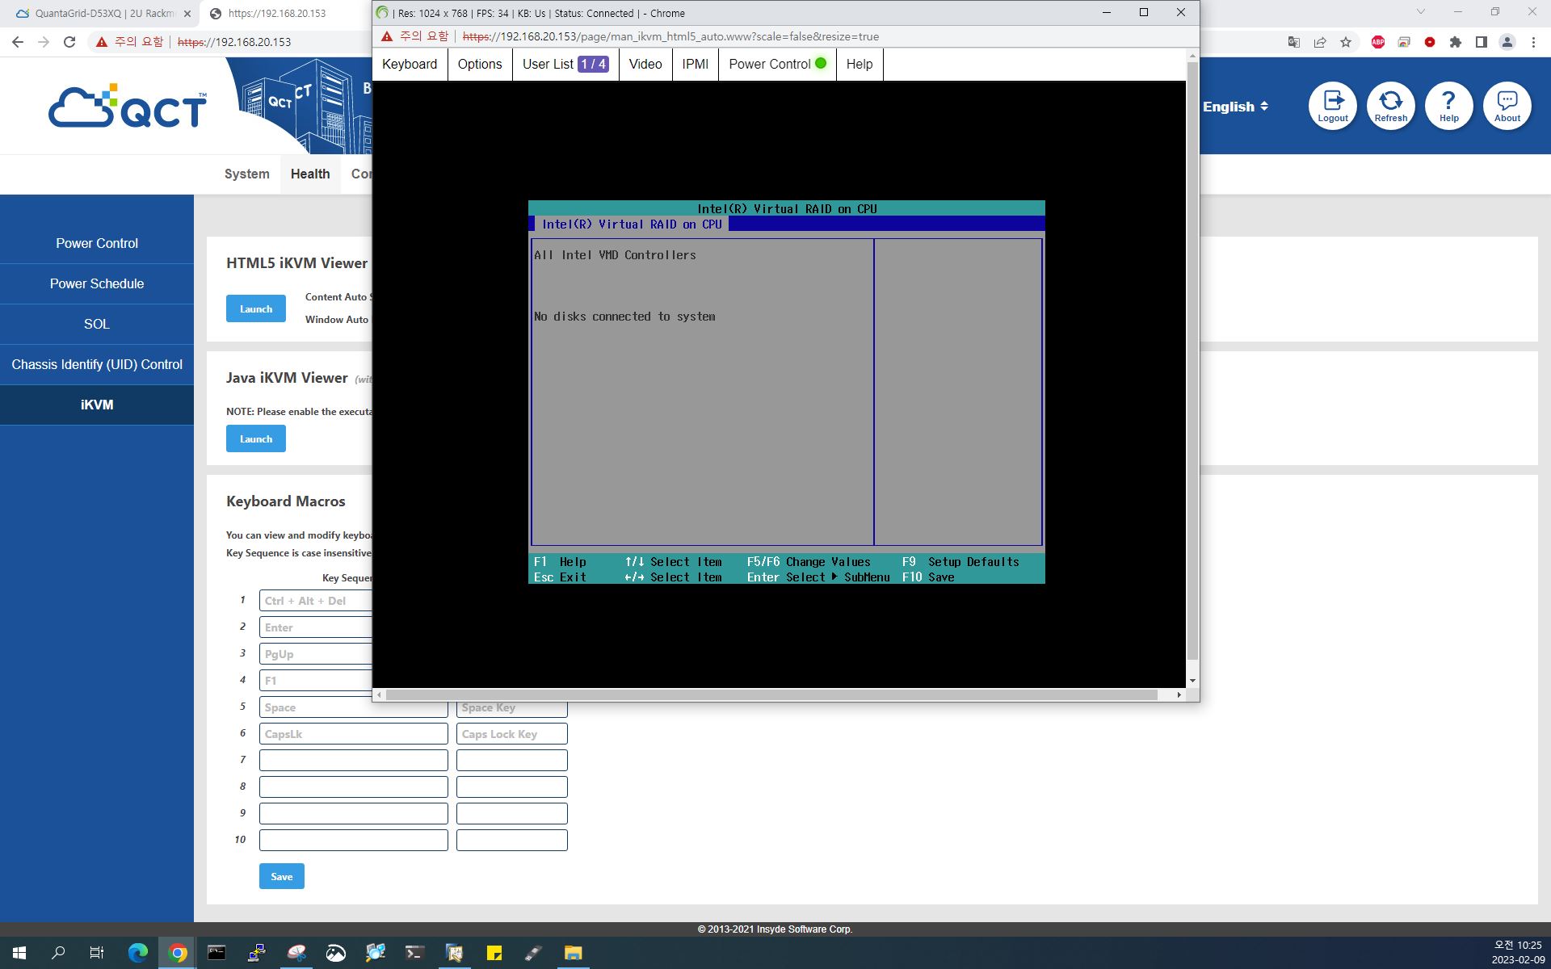The width and height of the screenshot is (1551, 969).
Task: Open Chassis Identify (UID) Control
Action: pos(97,364)
